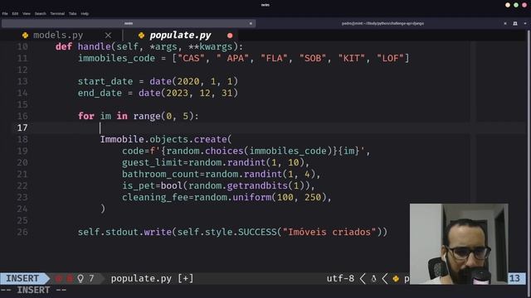Screen dimensions: 531x298
Task: Select the pedro@mint terminal tab
Action: point(382,23)
